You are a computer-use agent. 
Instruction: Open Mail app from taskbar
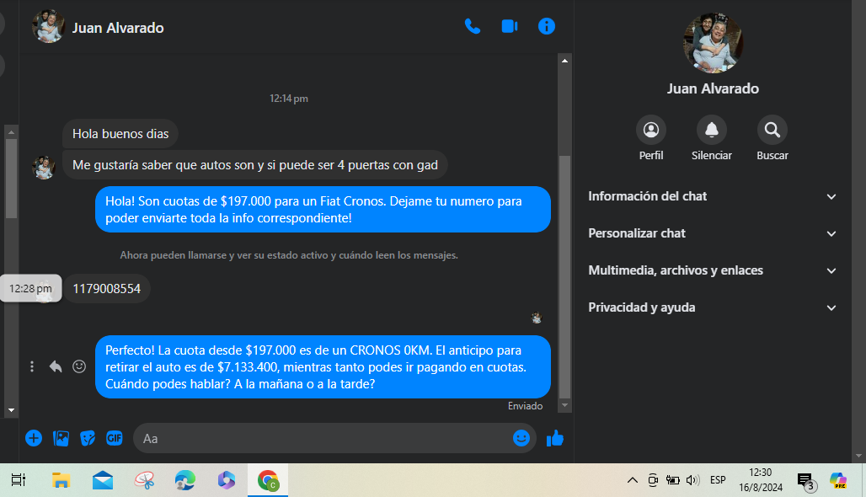(x=103, y=480)
